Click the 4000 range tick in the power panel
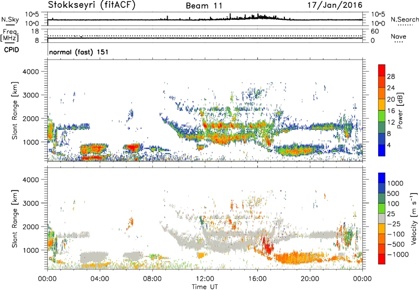419x290 pixels. coord(30,72)
